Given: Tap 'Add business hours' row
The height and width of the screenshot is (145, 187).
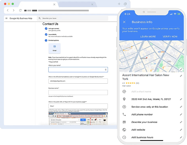Looking at the screenshot, I should (142, 137).
